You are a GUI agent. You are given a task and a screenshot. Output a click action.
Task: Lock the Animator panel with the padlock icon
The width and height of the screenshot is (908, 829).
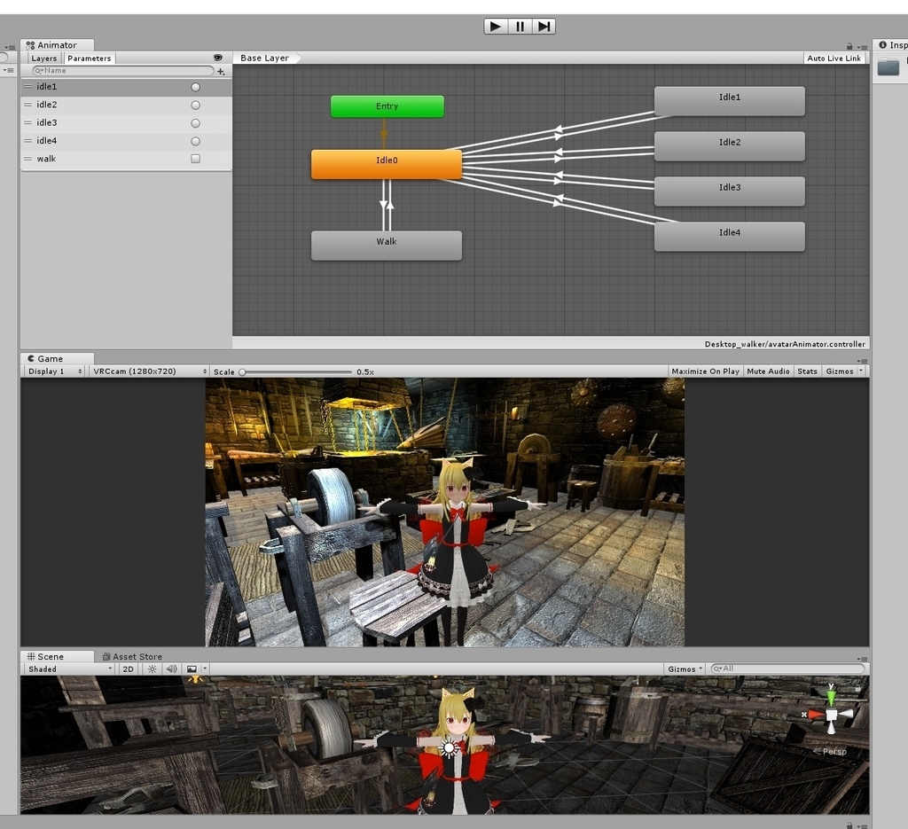849,46
